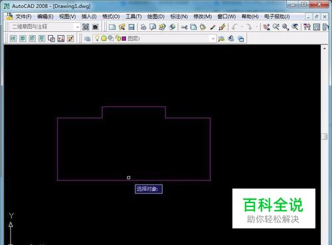Select the Match Properties brush icon
Viewport: 332px width, 245px height.
[x=222, y=27]
